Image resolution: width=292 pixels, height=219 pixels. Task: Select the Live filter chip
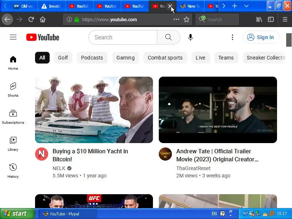pyautogui.click(x=200, y=58)
